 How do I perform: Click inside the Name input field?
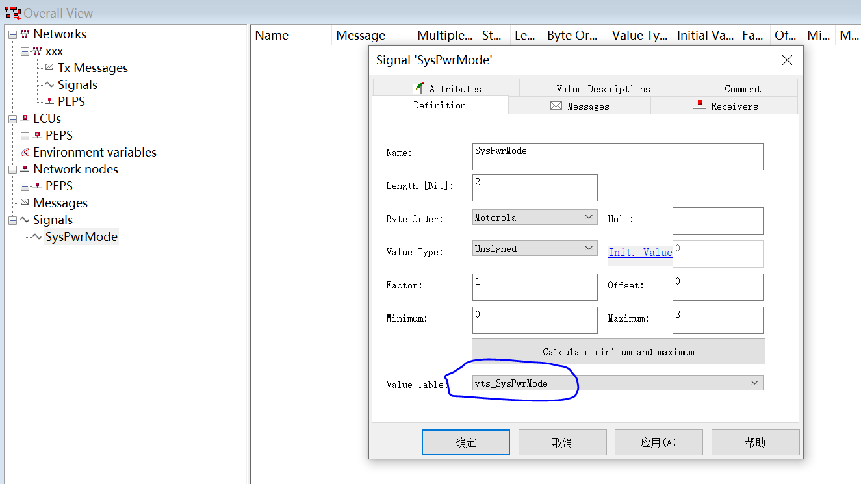click(x=617, y=156)
